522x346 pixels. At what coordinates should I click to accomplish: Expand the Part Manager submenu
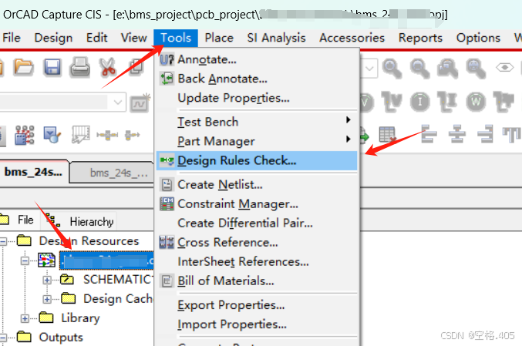pos(257,141)
